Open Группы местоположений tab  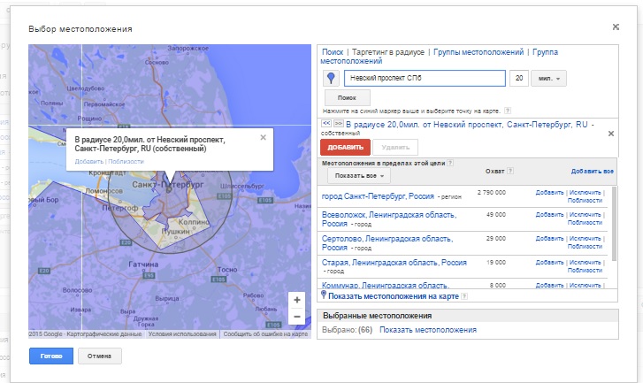tap(478, 52)
